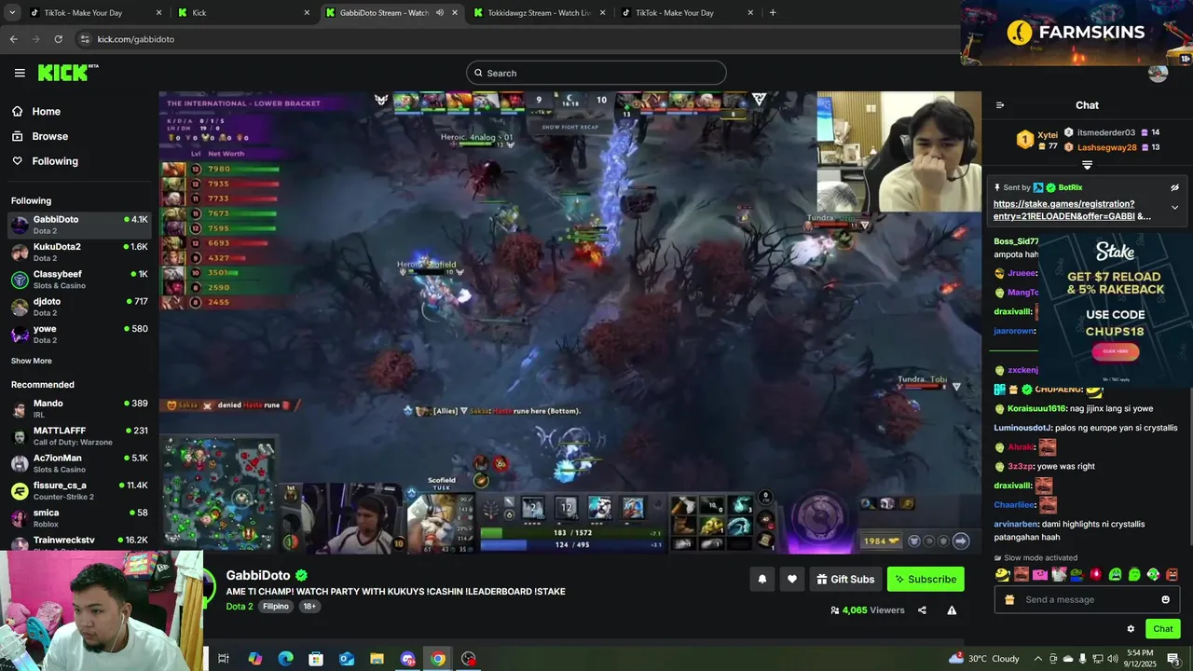Open recommended channel smica
The width and height of the screenshot is (1193, 671).
[79, 517]
